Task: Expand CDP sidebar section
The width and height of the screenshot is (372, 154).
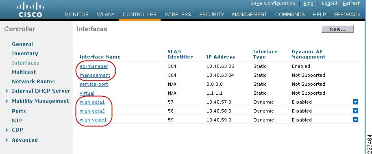Action: [x=7, y=130]
